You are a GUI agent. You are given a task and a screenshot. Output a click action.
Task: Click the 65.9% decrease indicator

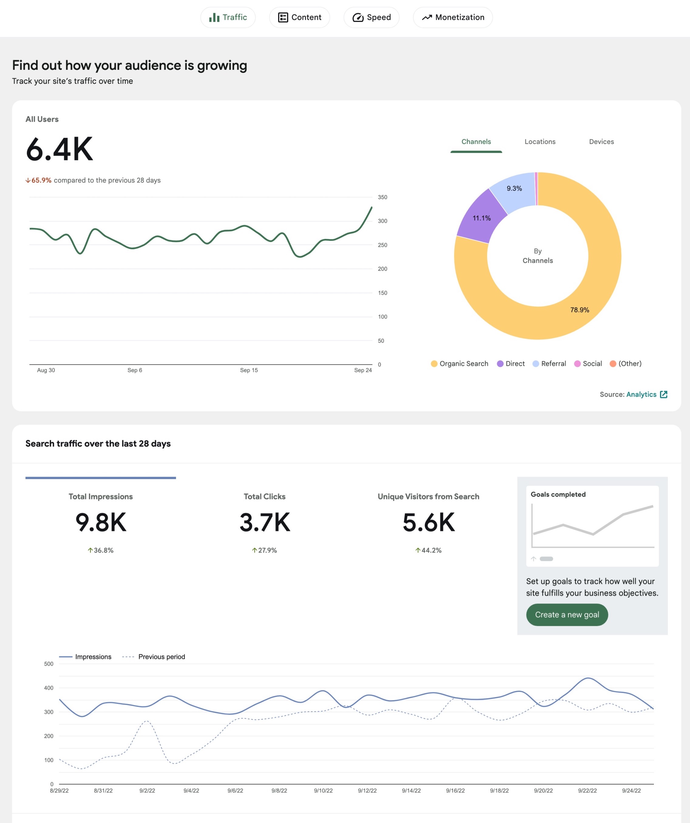coord(39,180)
